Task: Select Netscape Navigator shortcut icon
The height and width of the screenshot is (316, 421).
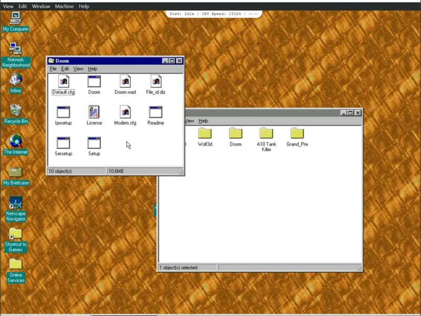Action: point(16,203)
